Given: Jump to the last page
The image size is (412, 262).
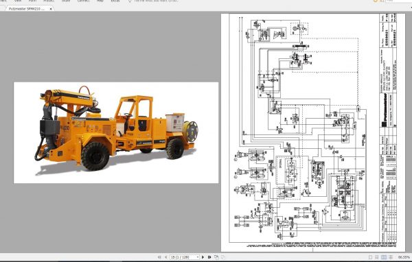Looking at the screenshot, I should tap(209, 257).
